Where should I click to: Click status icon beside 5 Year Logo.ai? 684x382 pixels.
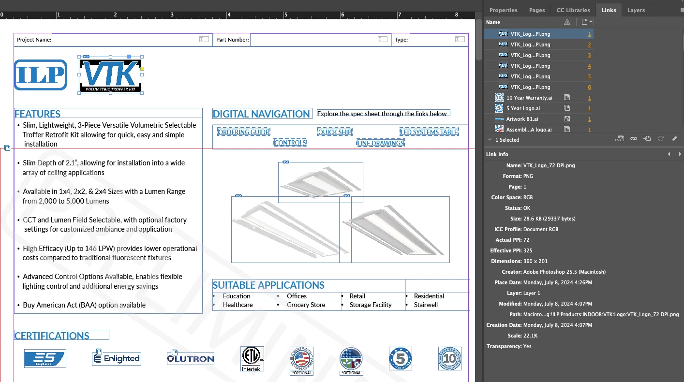pos(567,108)
